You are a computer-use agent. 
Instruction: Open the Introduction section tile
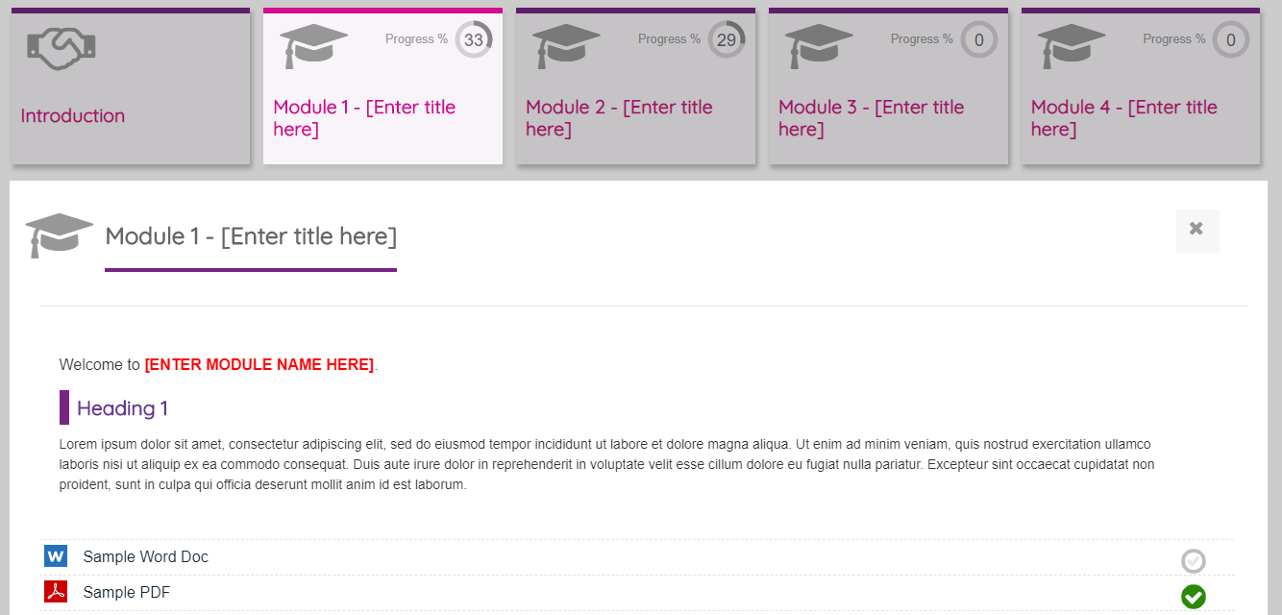point(73,116)
